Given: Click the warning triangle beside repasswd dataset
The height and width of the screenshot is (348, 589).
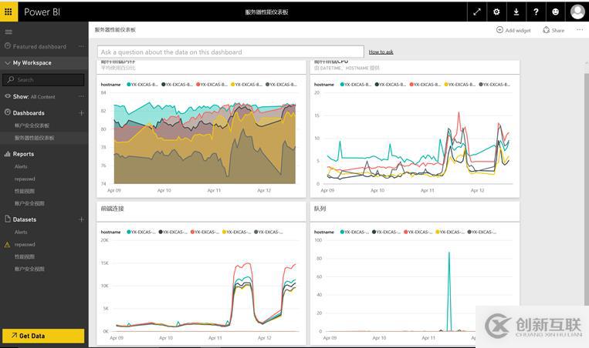Looking at the screenshot, I should pyautogui.click(x=7, y=245).
